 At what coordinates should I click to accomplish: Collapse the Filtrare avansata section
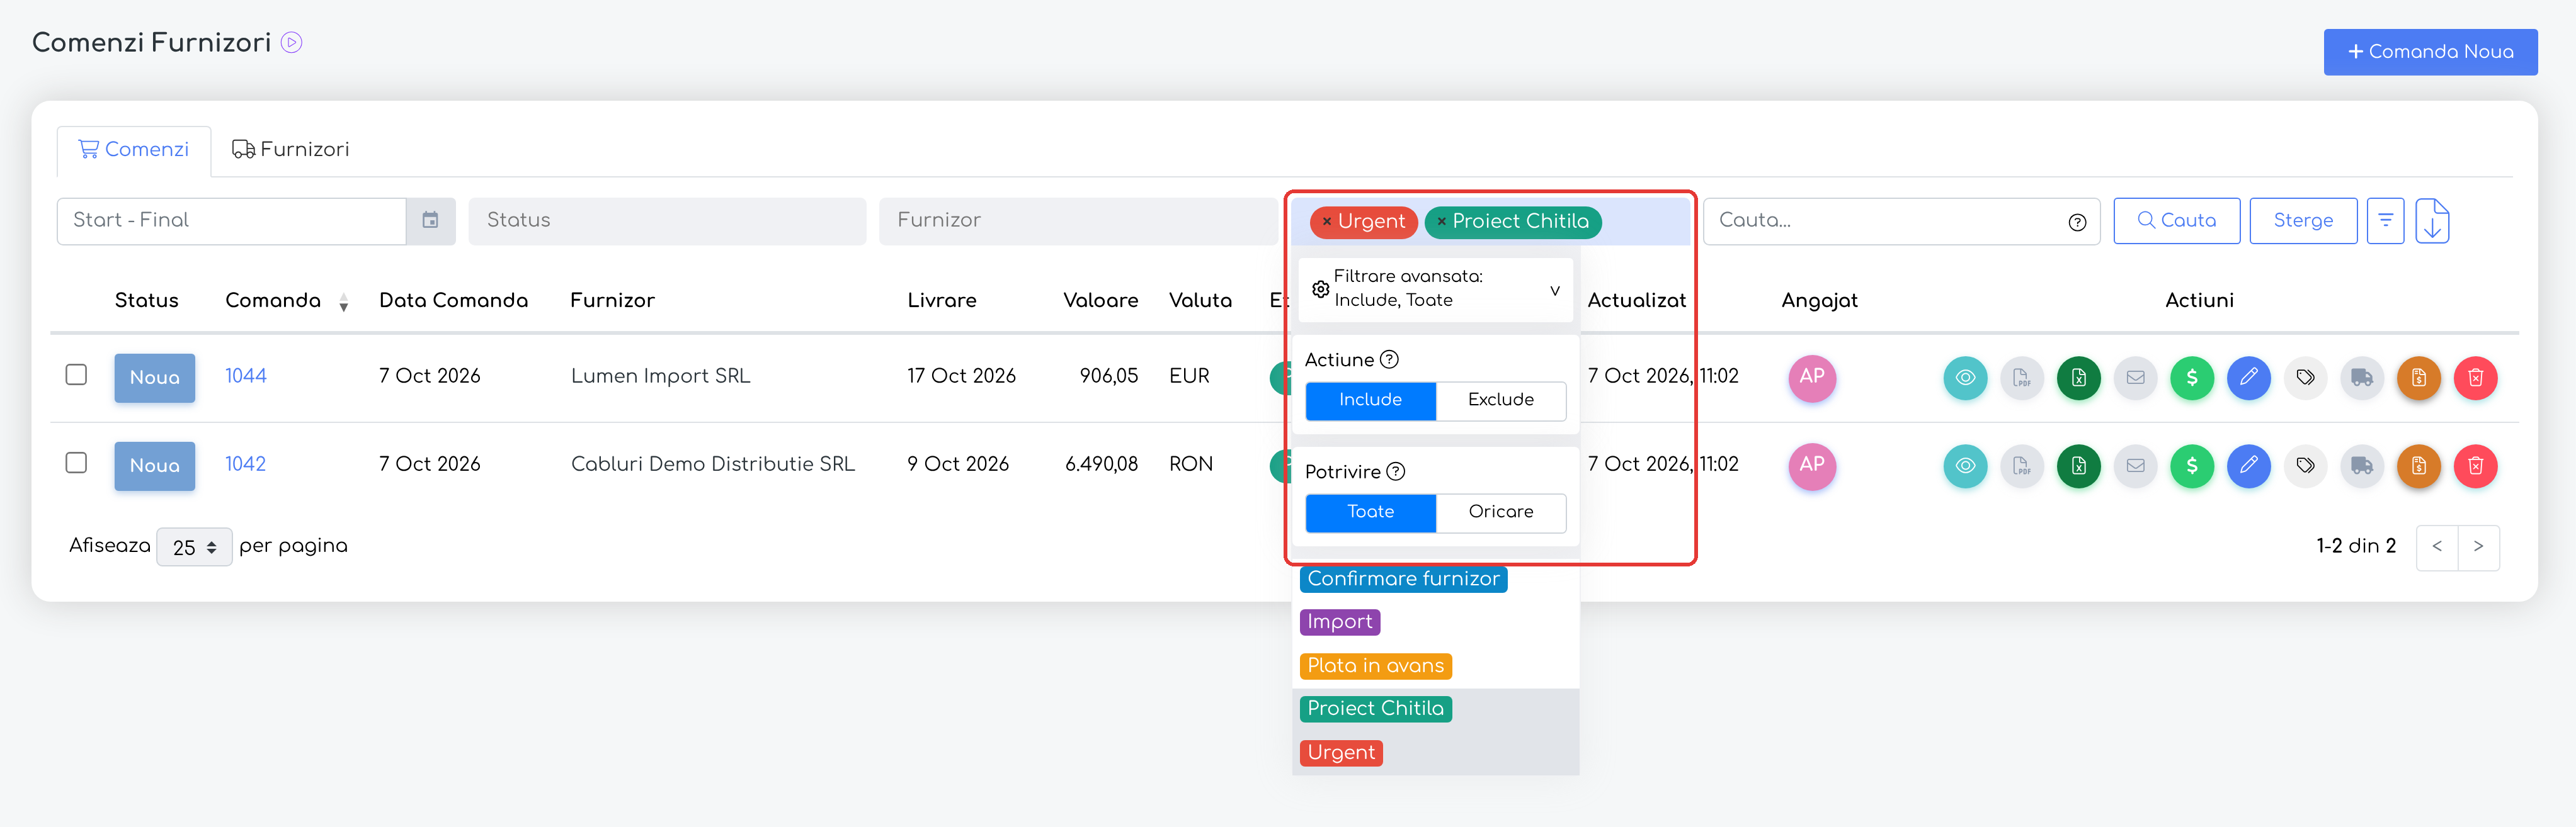tap(1435, 289)
